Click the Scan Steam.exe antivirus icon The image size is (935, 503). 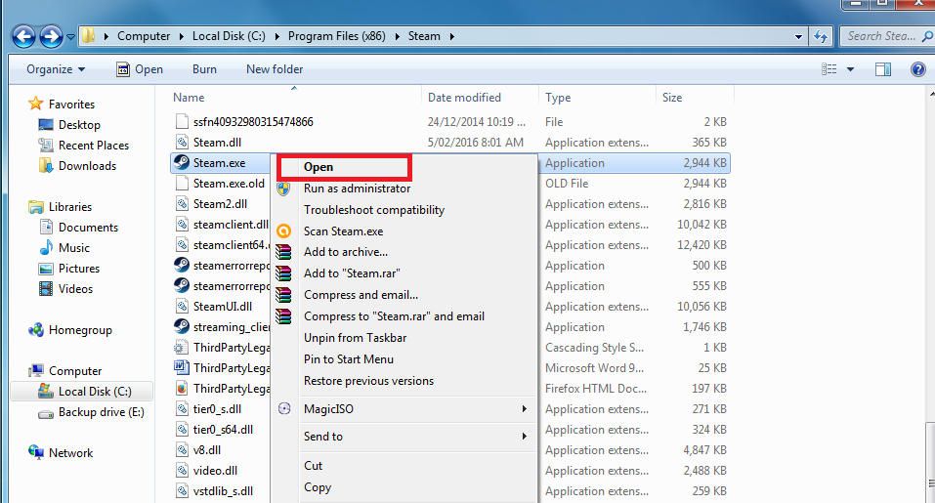[284, 231]
